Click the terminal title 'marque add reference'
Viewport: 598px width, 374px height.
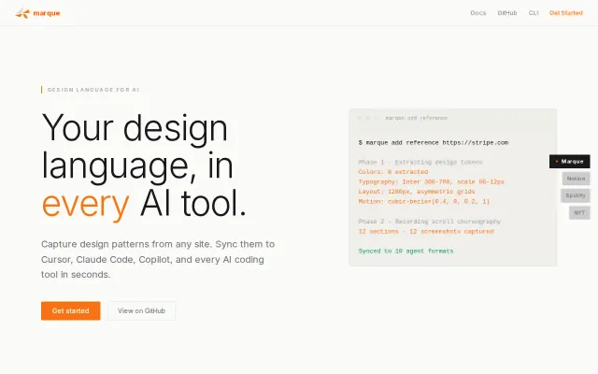tap(417, 118)
